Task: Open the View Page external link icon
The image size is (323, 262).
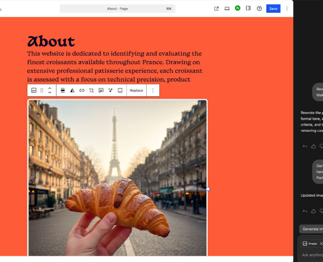Action: point(216,8)
